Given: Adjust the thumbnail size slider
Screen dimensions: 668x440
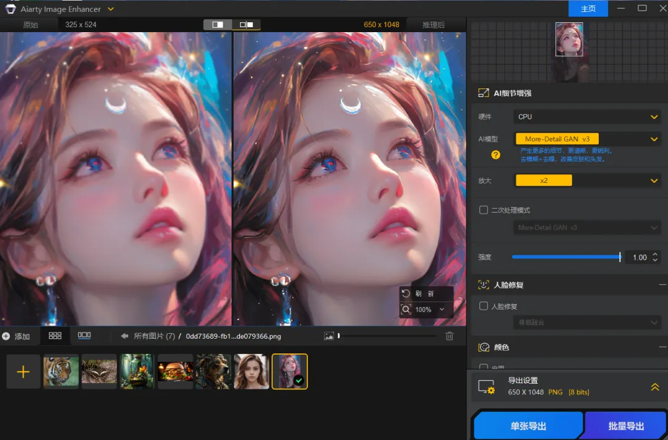Looking at the screenshot, I should point(387,336).
